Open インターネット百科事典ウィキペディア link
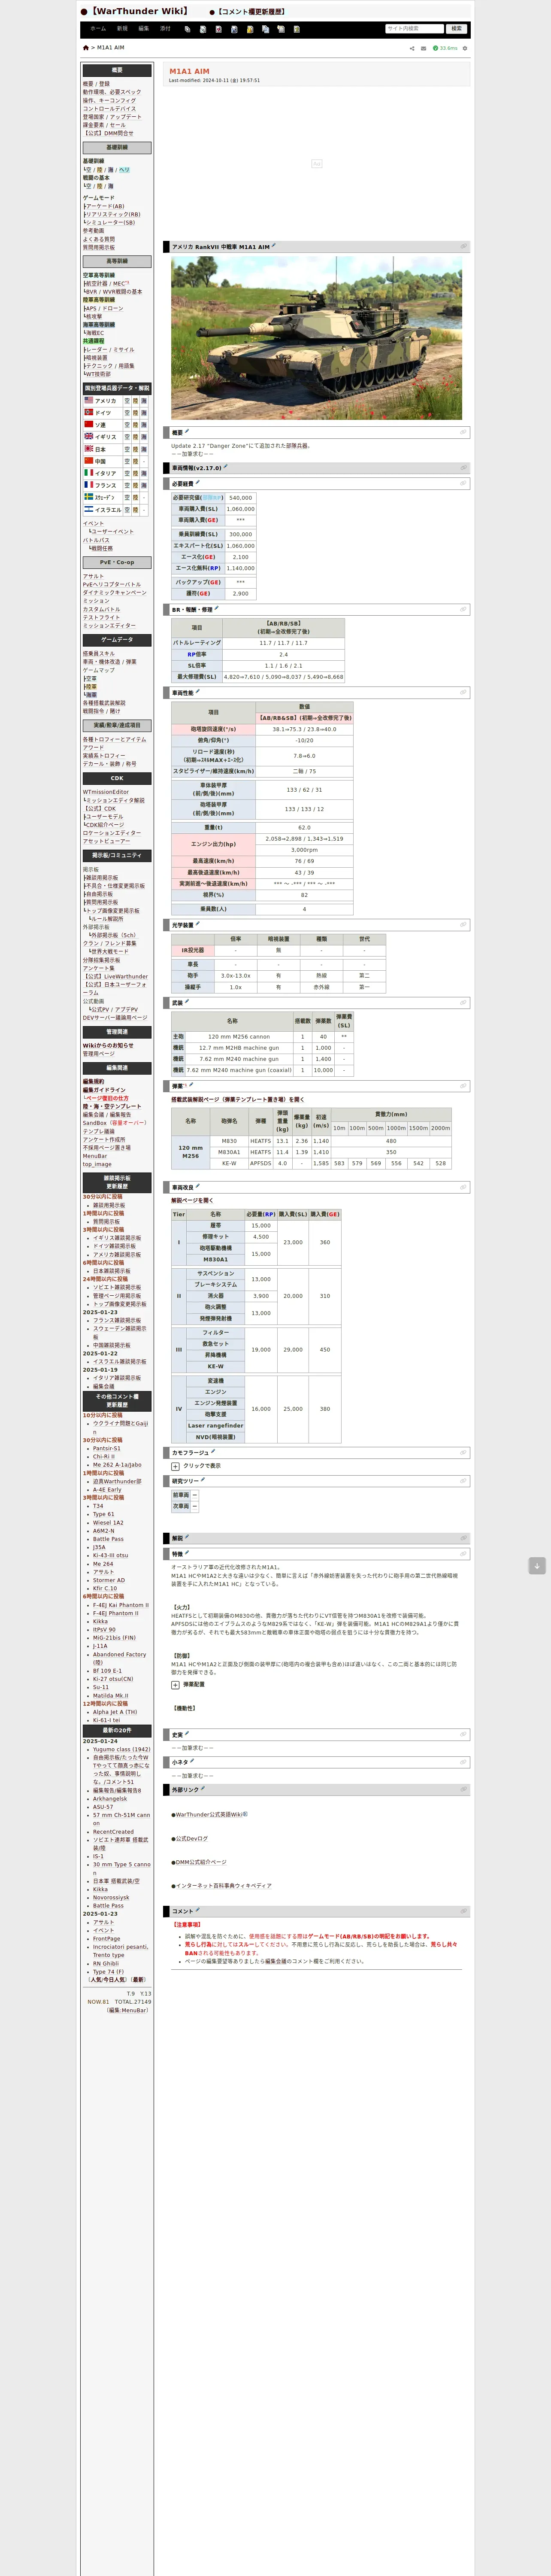 click(x=223, y=1886)
